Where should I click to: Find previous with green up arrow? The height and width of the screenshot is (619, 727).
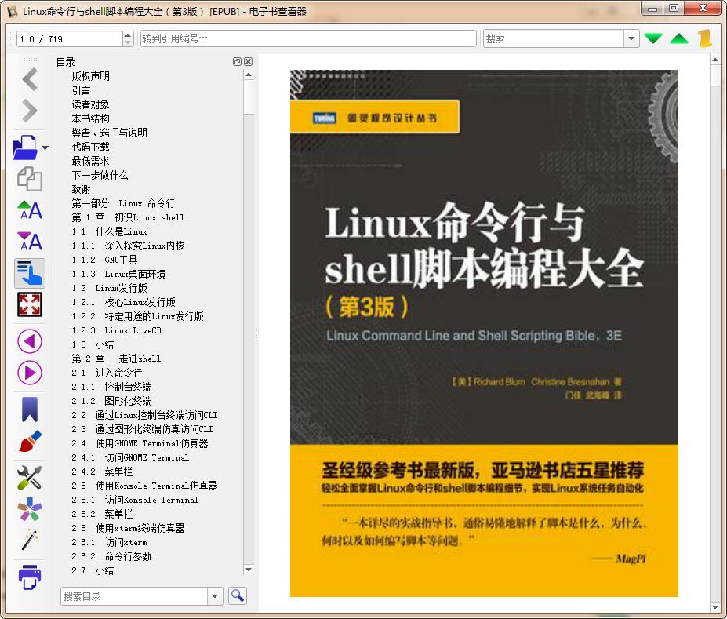tap(679, 38)
